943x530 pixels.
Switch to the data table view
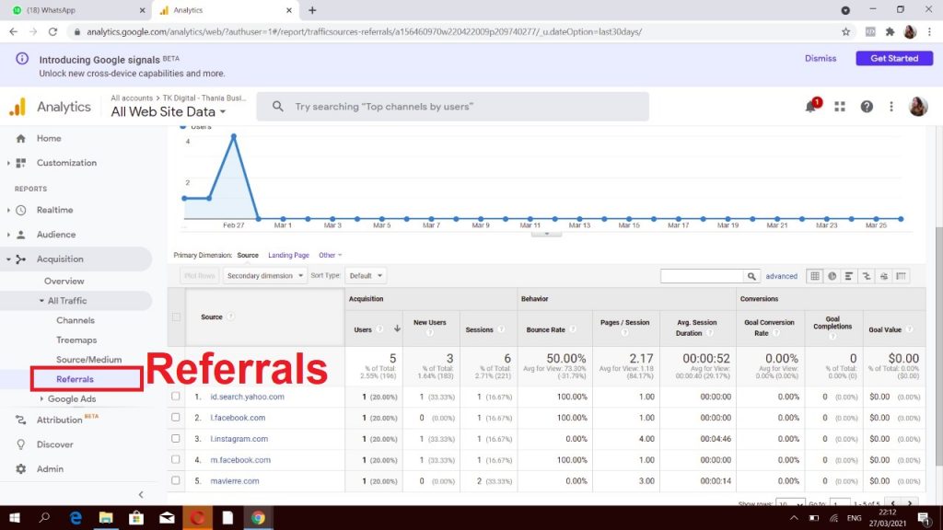click(815, 276)
